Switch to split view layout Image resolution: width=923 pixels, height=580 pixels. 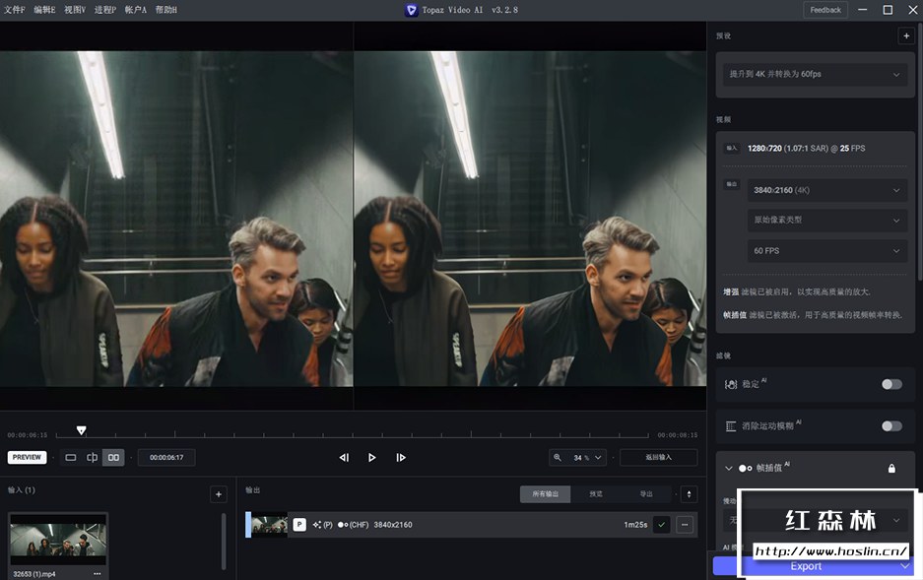(92, 457)
